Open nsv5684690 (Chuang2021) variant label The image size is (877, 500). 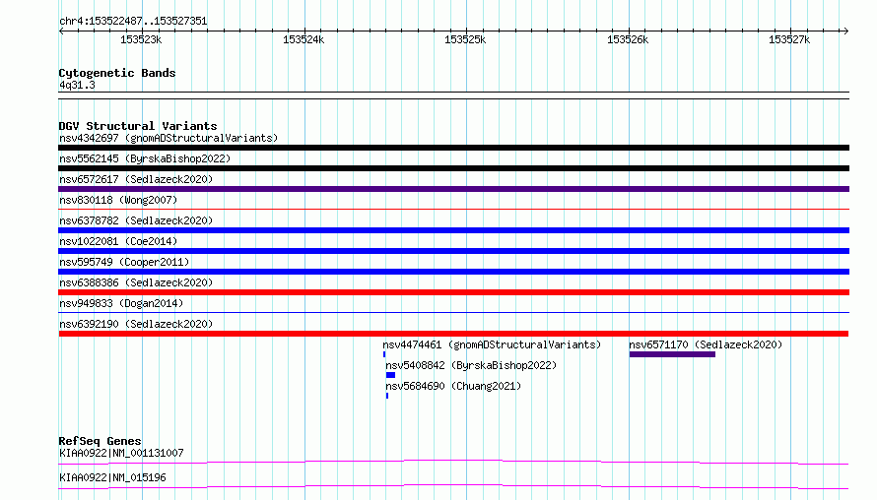point(453,386)
